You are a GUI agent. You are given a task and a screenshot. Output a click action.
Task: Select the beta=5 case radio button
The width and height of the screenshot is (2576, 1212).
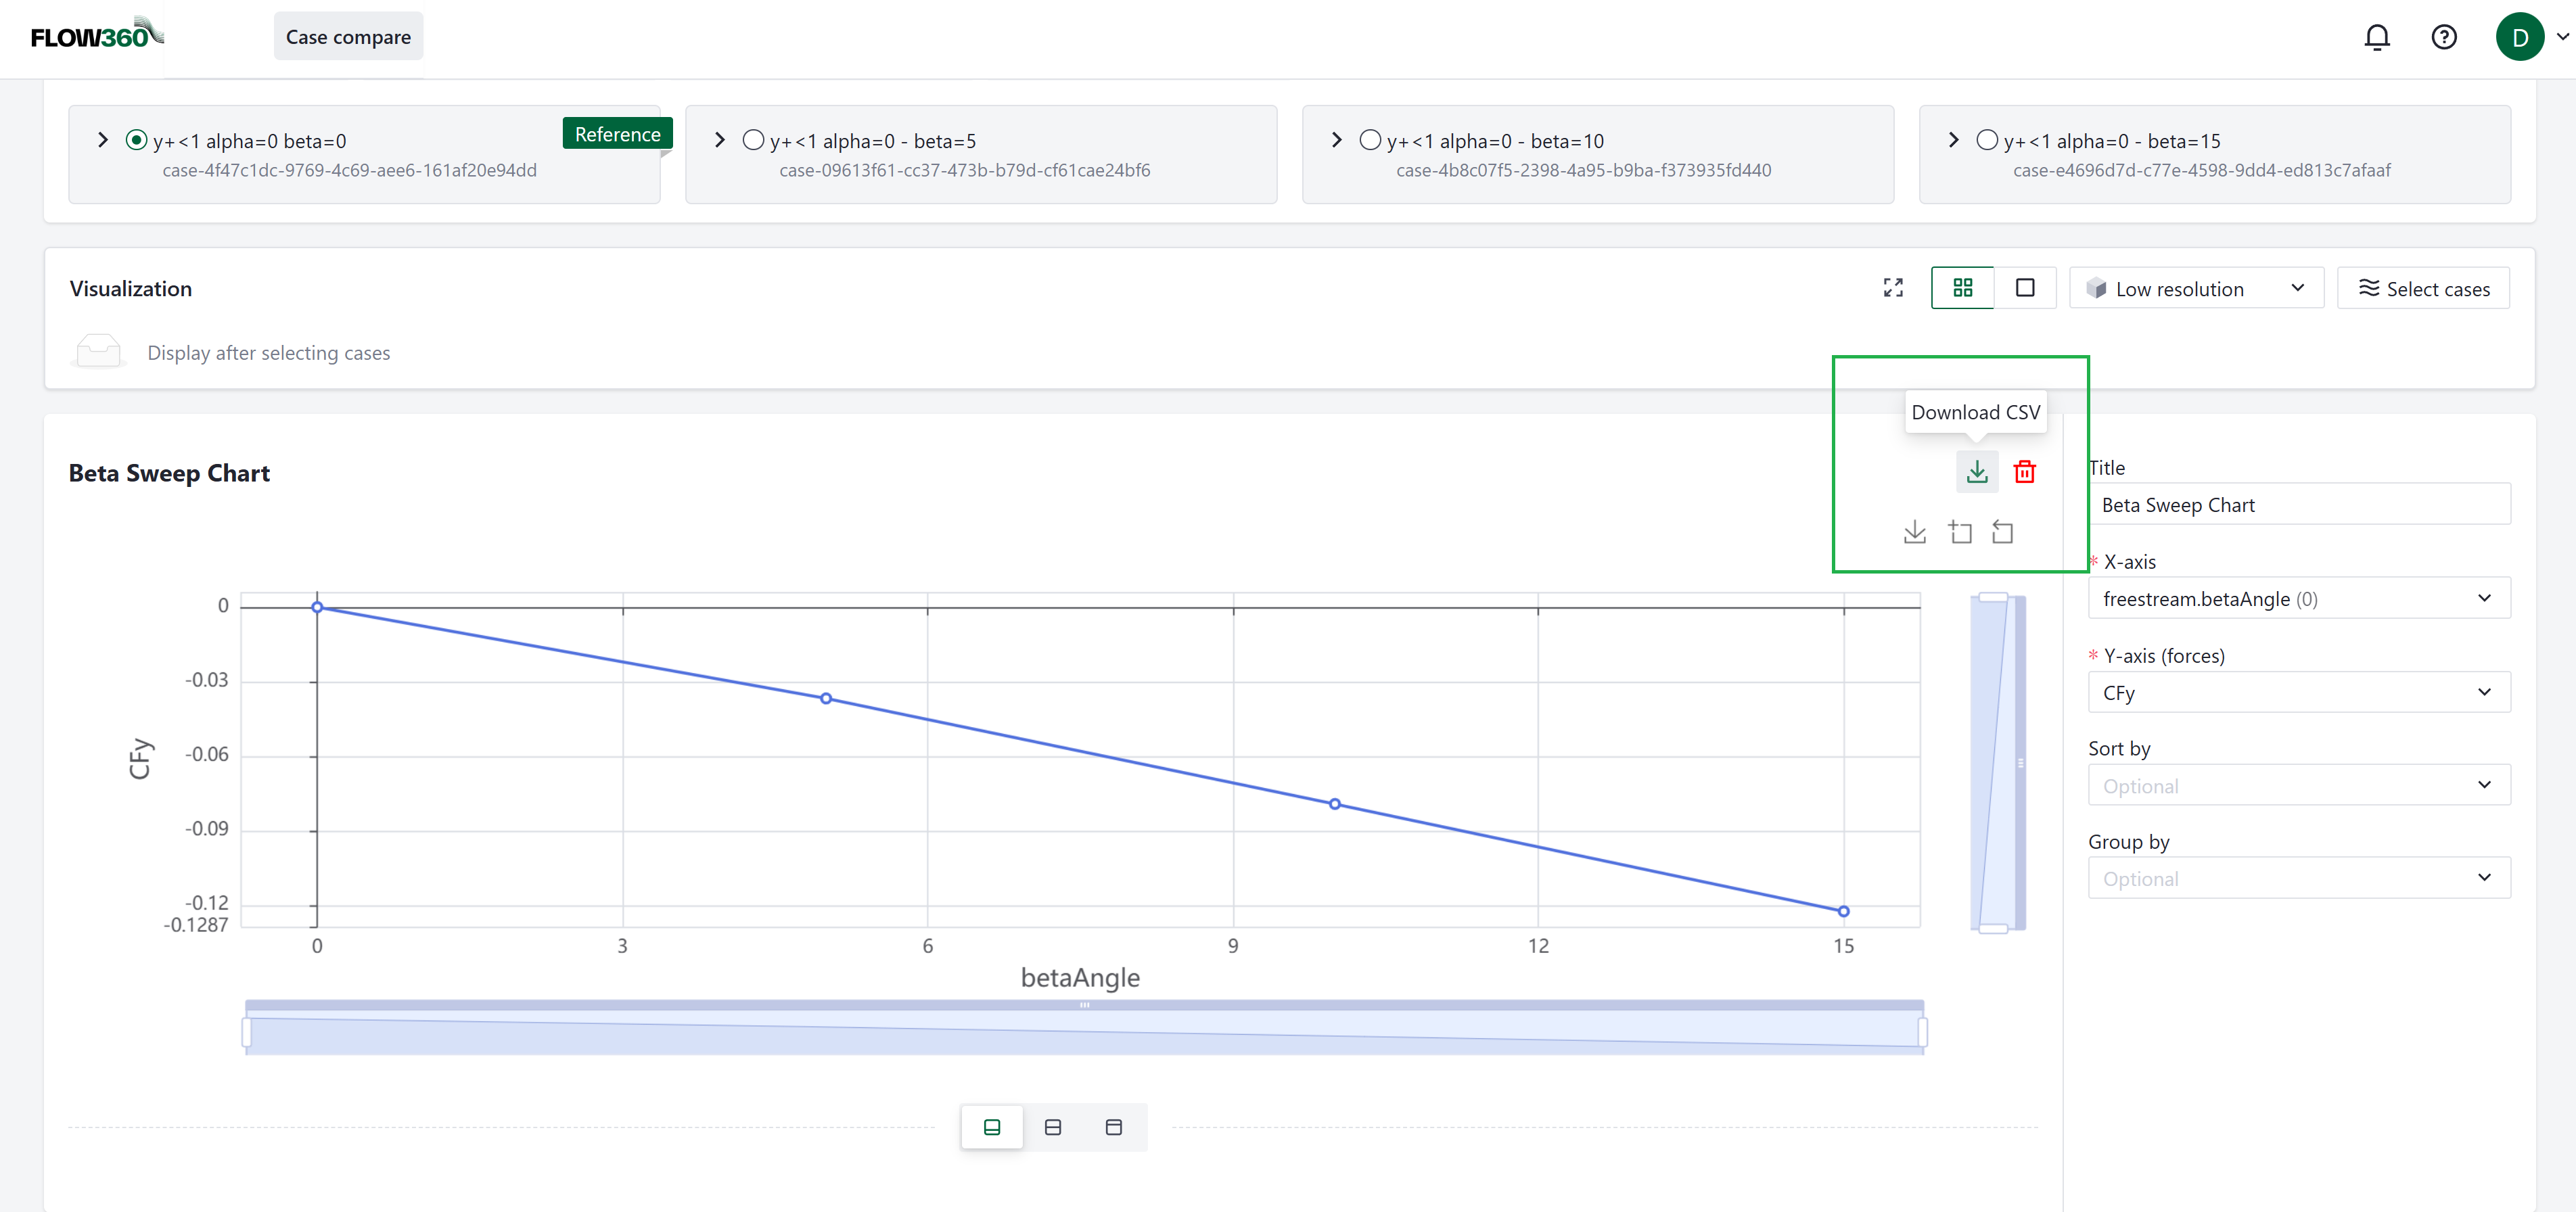pos(753,140)
